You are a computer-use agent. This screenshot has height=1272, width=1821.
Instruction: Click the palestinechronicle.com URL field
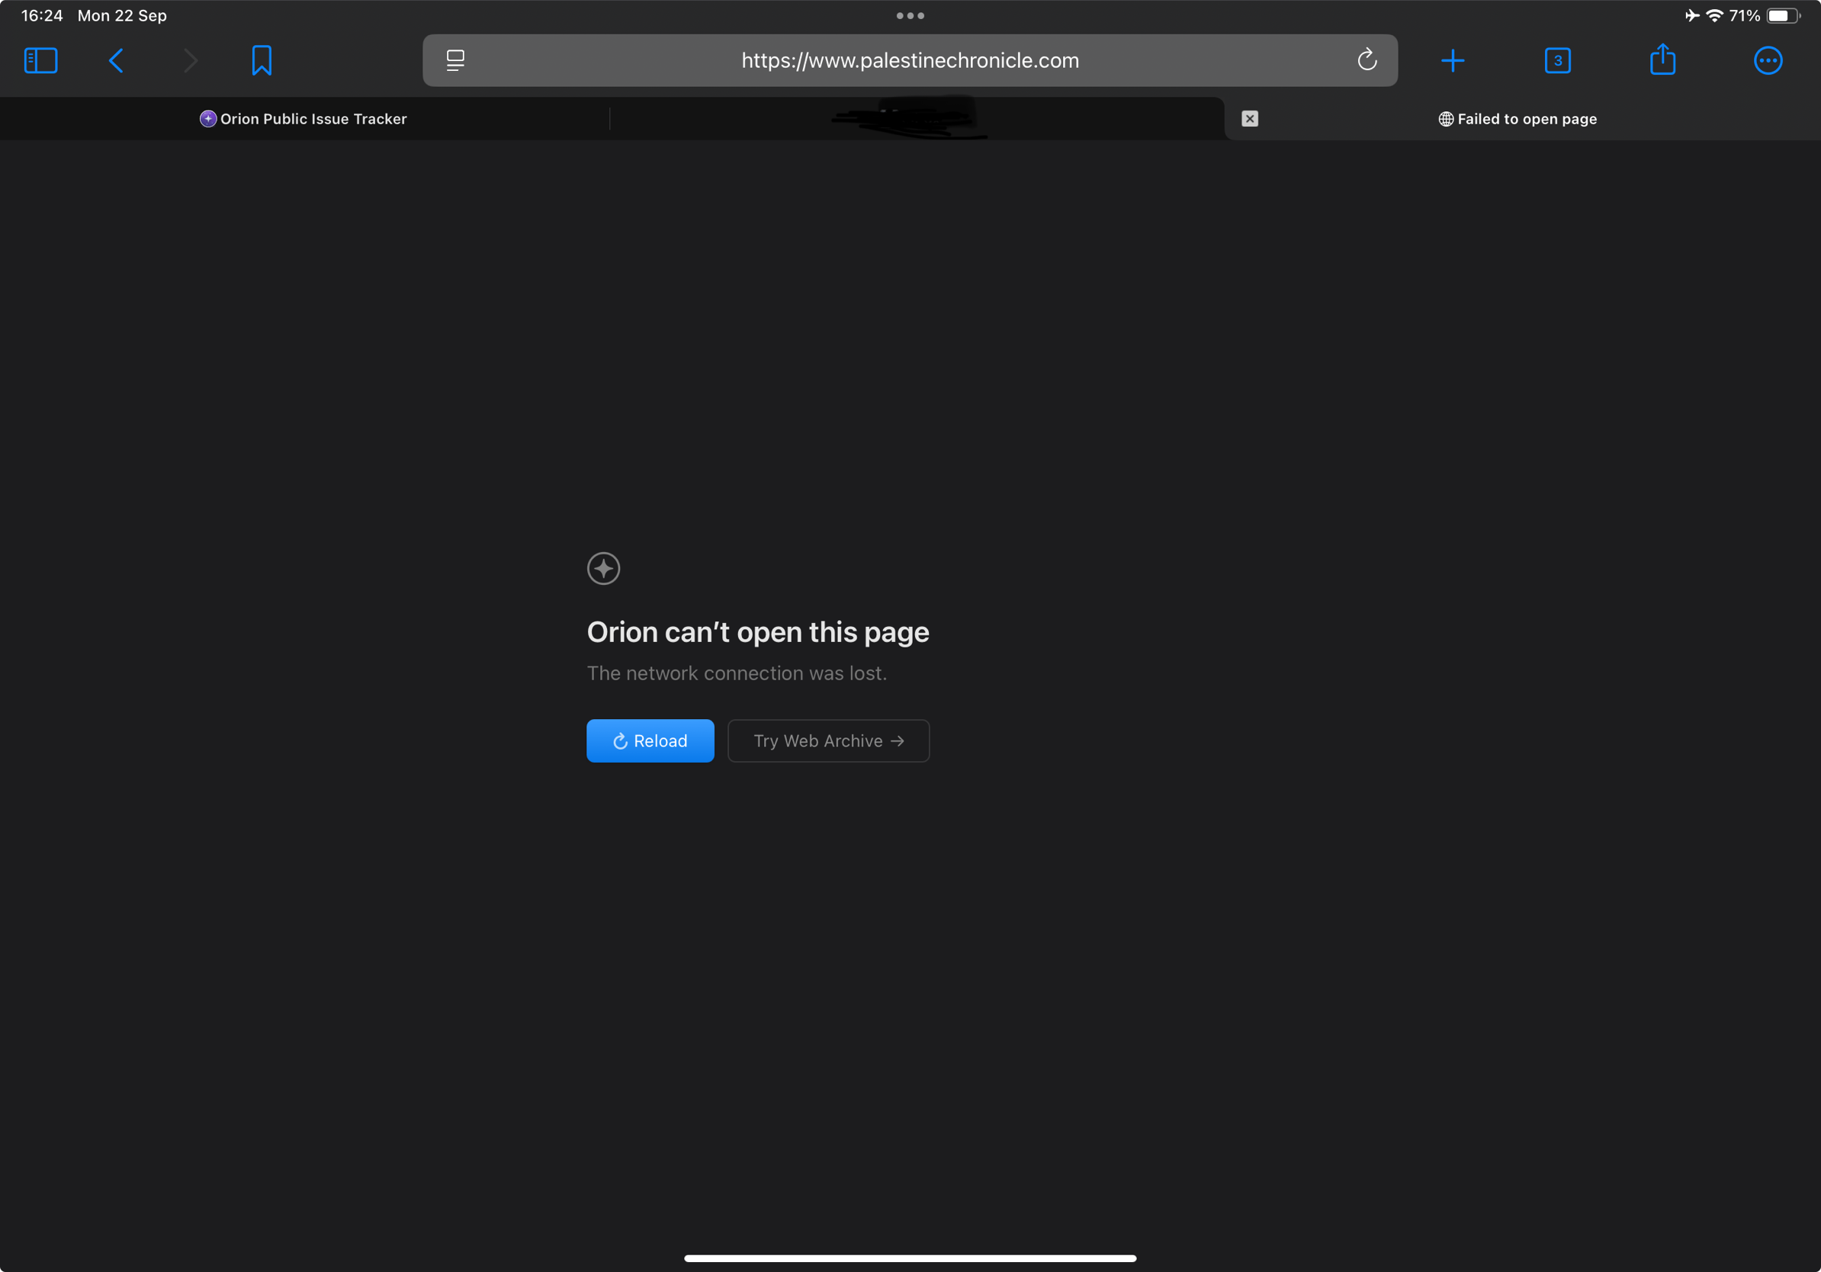[x=910, y=60]
